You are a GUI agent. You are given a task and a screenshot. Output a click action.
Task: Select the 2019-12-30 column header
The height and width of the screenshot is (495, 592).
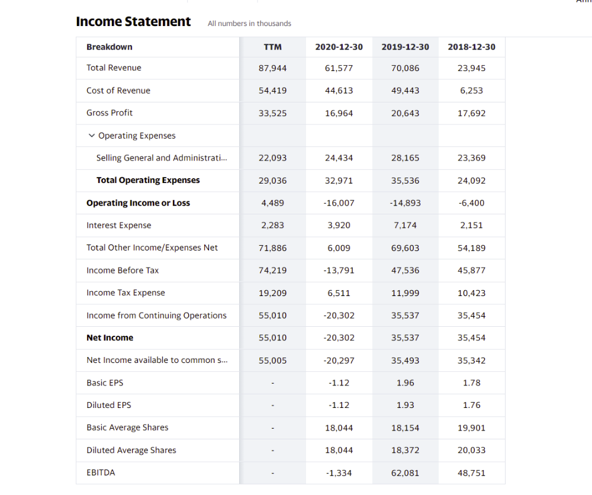click(x=405, y=47)
